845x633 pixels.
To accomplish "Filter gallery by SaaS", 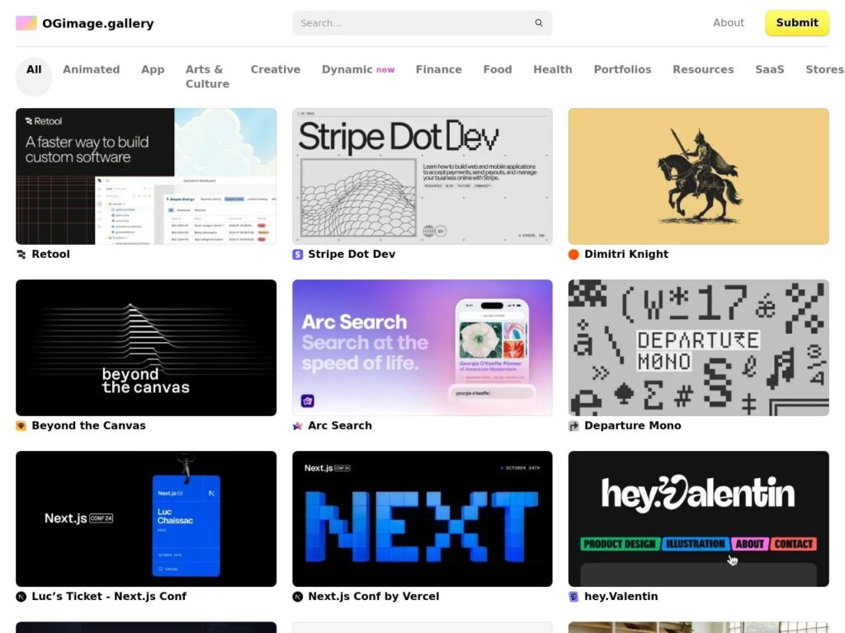I will point(770,69).
